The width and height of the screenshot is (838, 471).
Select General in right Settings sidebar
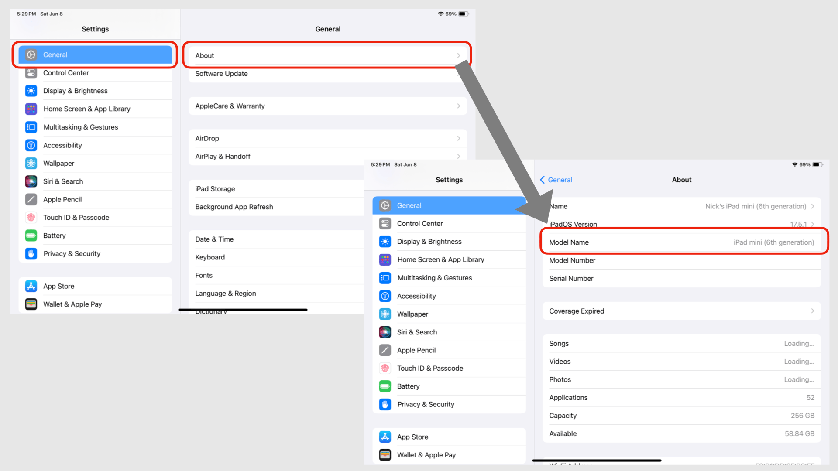(x=450, y=205)
